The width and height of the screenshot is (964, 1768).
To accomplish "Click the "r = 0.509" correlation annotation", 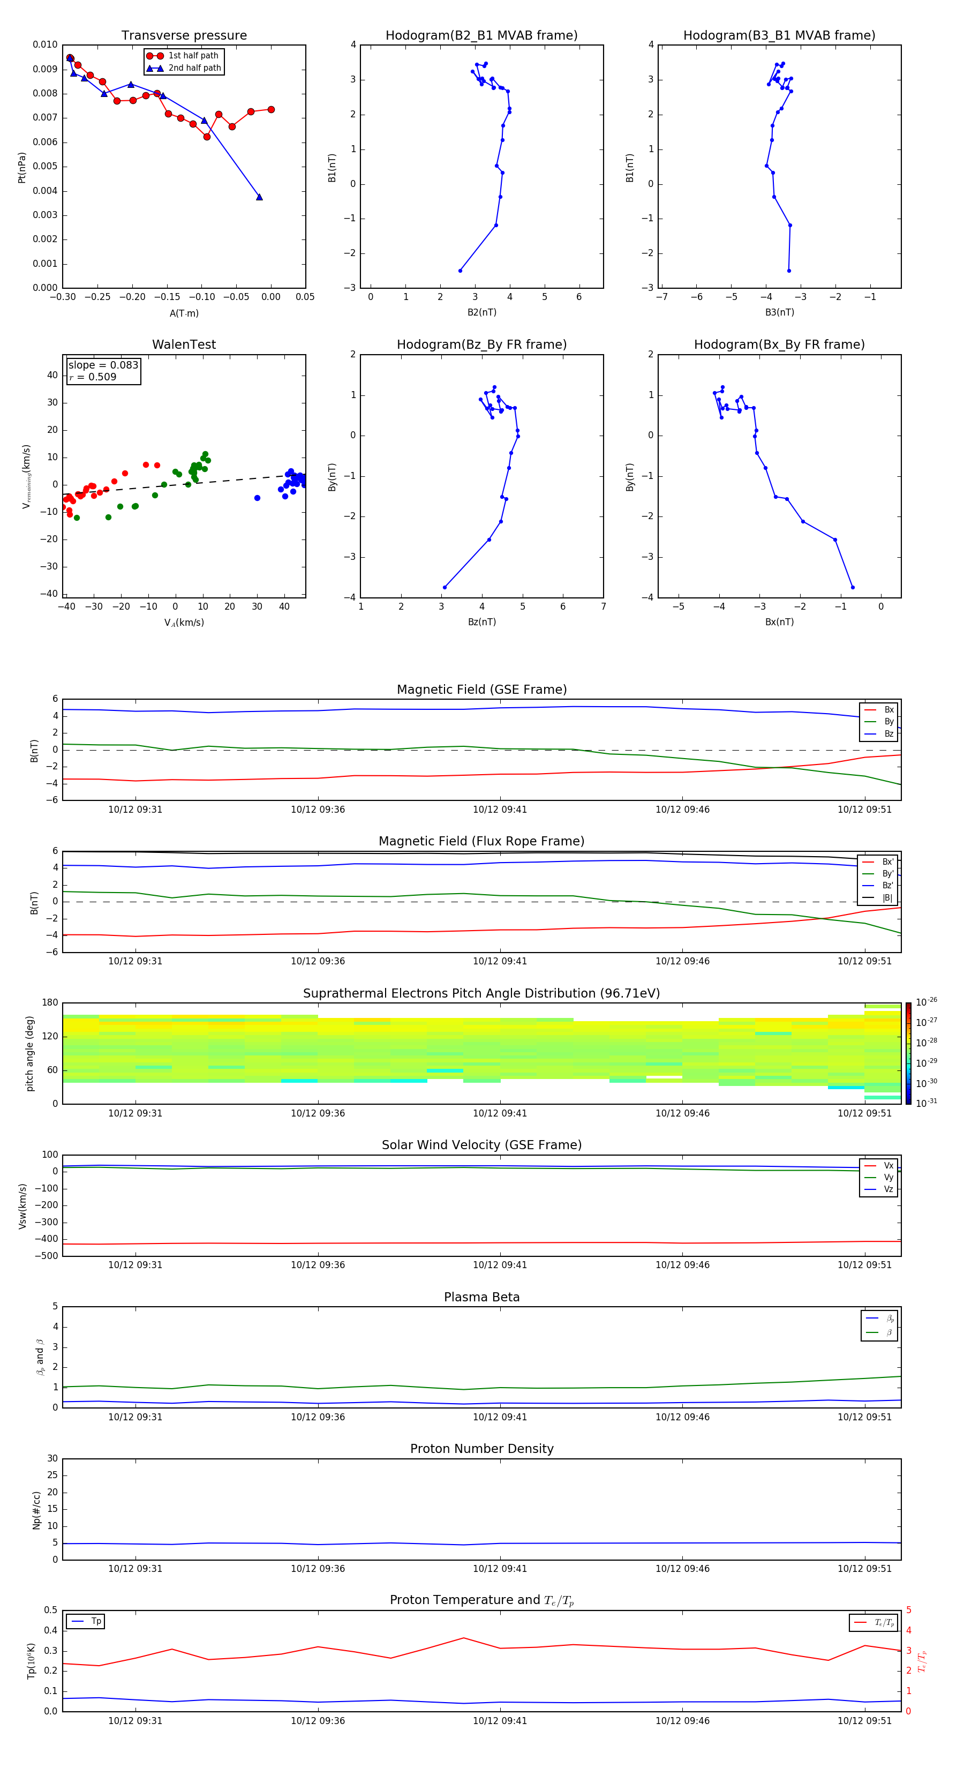I will (93, 377).
